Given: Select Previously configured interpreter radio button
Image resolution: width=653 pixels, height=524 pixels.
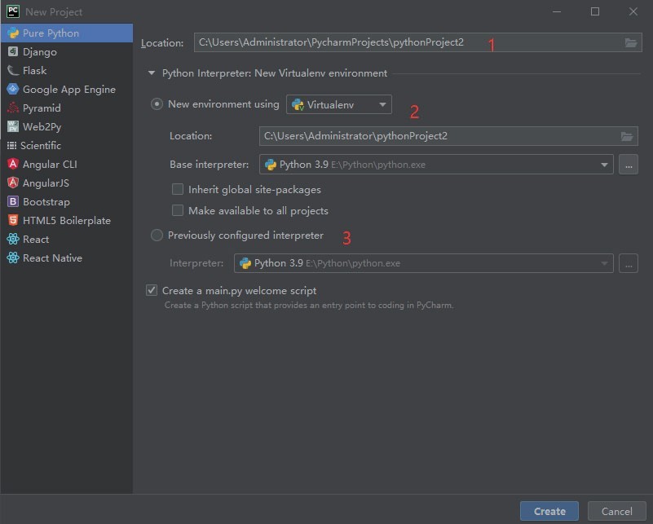Looking at the screenshot, I should [157, 236].
